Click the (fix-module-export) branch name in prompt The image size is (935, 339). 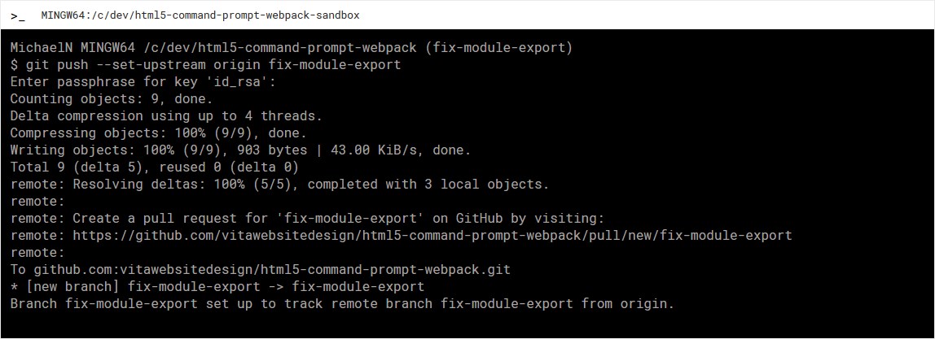tap(502, 48)
